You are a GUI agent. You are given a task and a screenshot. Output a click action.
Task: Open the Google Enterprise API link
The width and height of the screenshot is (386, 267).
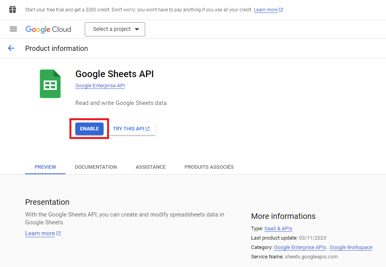tap(100, 85)
